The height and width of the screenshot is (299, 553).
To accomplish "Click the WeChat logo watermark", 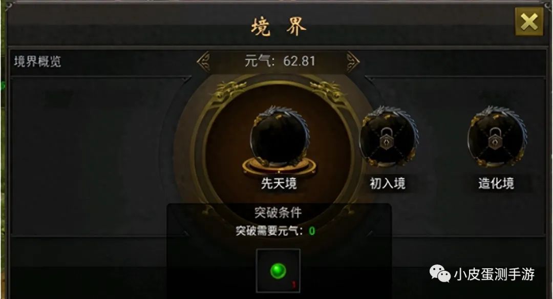I will [440, 273].
